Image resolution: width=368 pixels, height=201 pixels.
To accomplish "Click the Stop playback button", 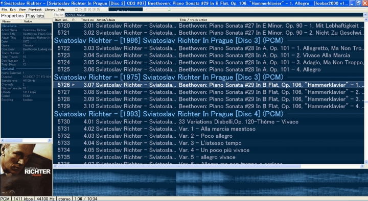I will point(76,10).
